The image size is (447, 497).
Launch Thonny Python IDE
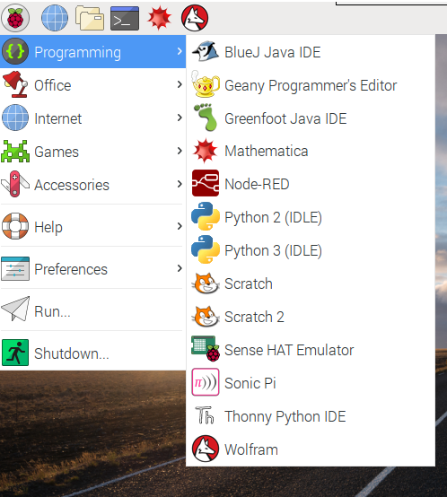point(311,416)
